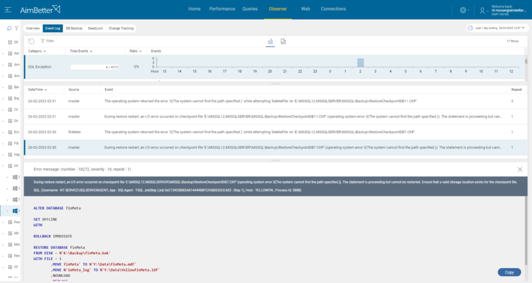532x283 pixels.
Task: Open the user profile icon
Action: [482, 10]
